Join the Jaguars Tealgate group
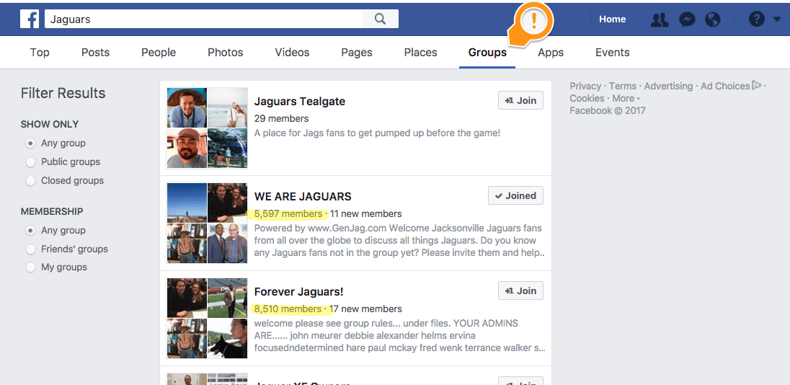 [x=520, y=100]
